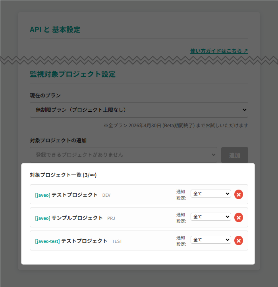This screenshot has width=278, height=287.
Task: Open the 使い方ガイドはこちら link
Action: [x=219, y=51]
